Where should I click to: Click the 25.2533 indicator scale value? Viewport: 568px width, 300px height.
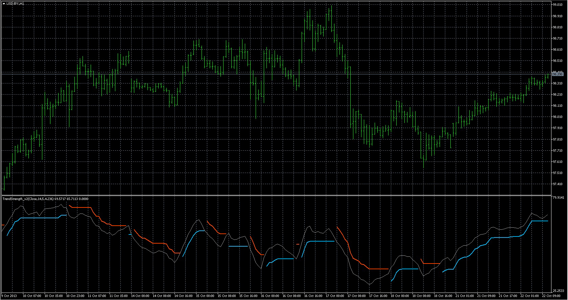[558, 291]
